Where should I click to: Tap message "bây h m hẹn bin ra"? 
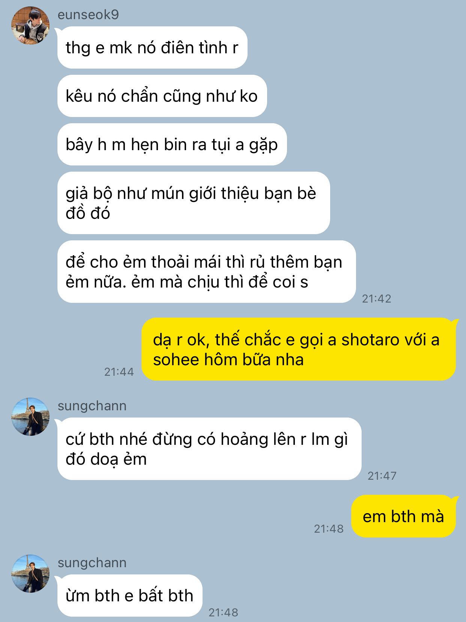pos(172,145)
